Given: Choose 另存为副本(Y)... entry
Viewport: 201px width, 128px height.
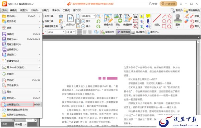Looking at the screenshot, I should tap(21, 44).
